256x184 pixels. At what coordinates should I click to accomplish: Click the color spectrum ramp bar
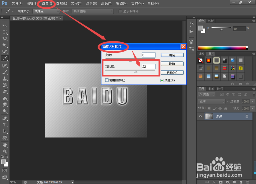click(x=223, y=48)
